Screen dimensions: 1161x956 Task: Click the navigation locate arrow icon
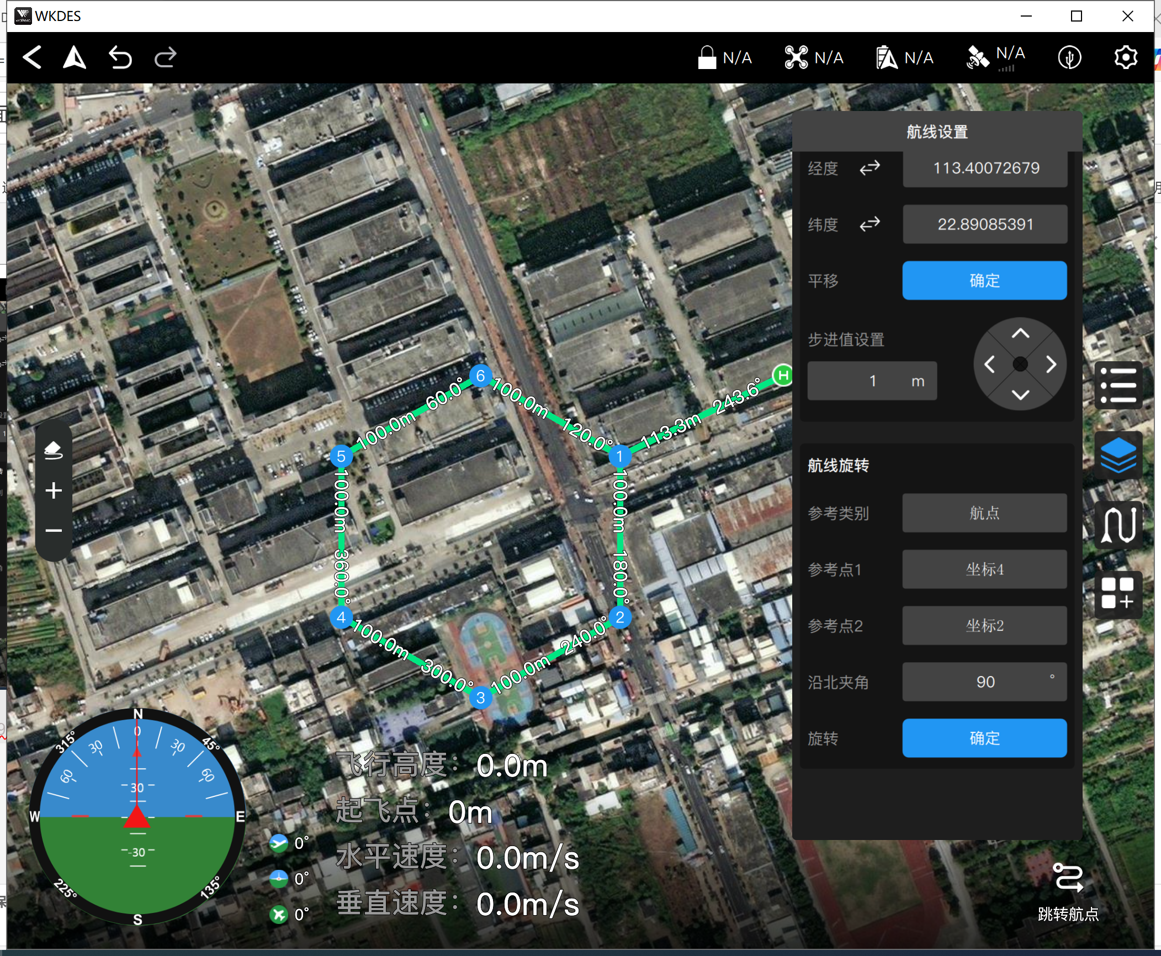point(75,57)
